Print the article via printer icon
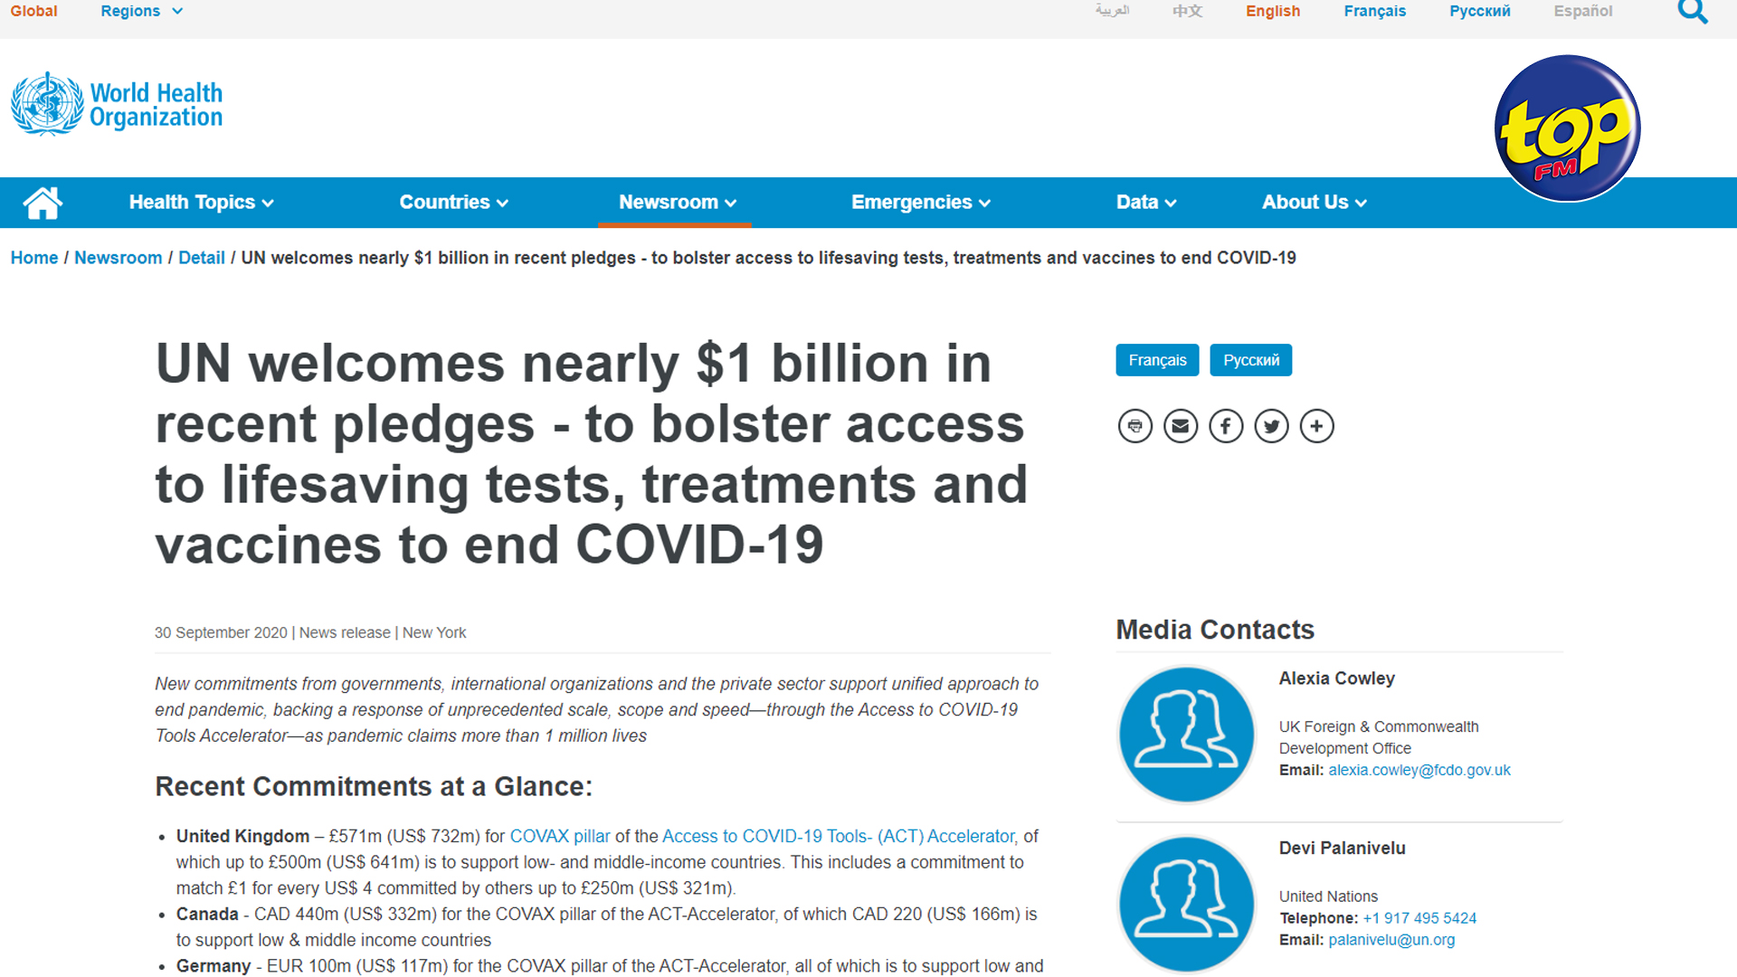Viewport: 1737px width, 977px height. pos(1135,426)
